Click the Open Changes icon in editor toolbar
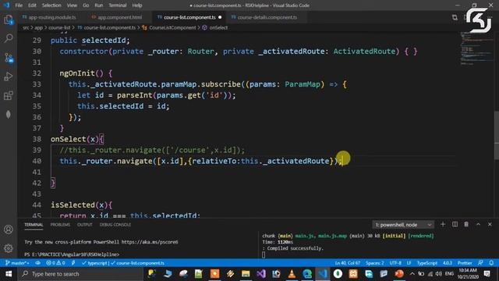499x281 pixels. coord(455,17)
